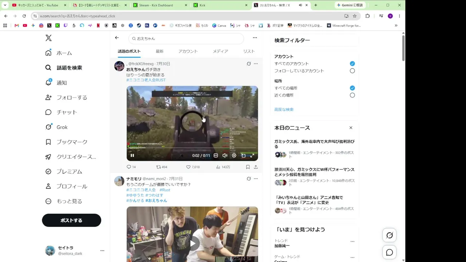Play the video in ナミモリ's post
Viewport: 466px width, 262px height.
192,243
